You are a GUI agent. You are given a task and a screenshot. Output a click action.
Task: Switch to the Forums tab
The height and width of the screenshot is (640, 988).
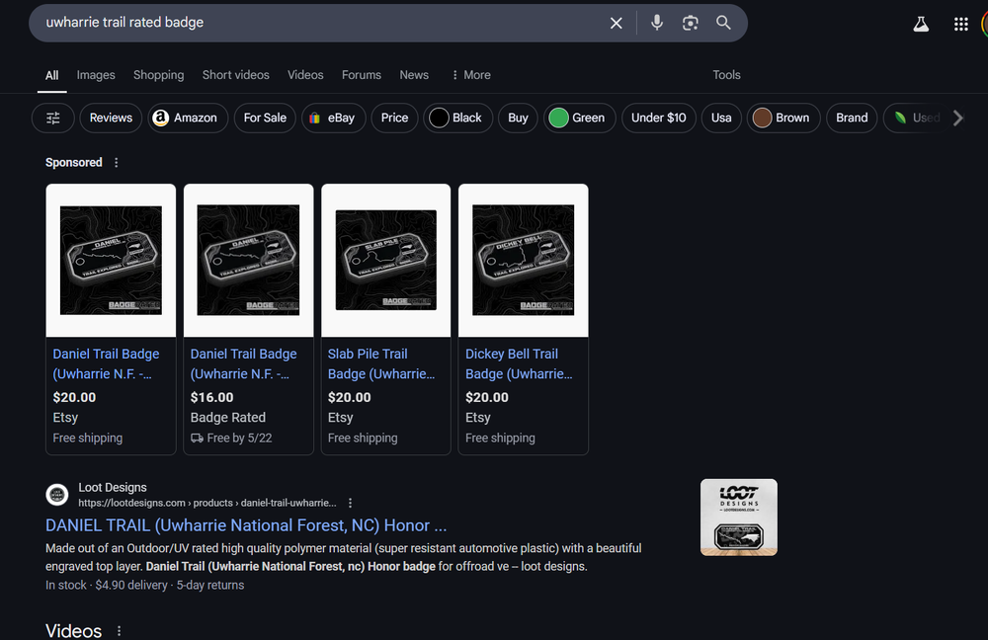362,75
